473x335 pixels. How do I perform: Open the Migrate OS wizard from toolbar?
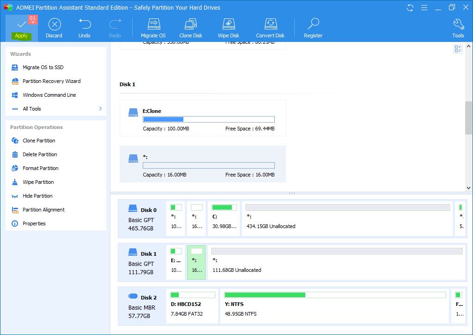153,28
